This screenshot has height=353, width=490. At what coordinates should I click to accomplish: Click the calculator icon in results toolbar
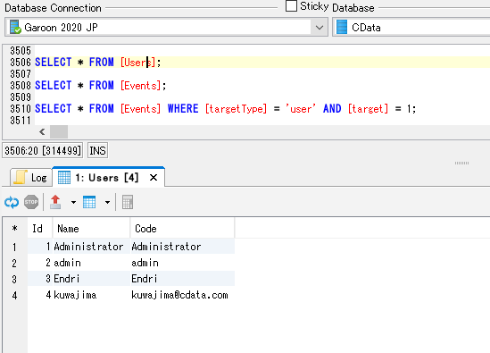(128, 202)
